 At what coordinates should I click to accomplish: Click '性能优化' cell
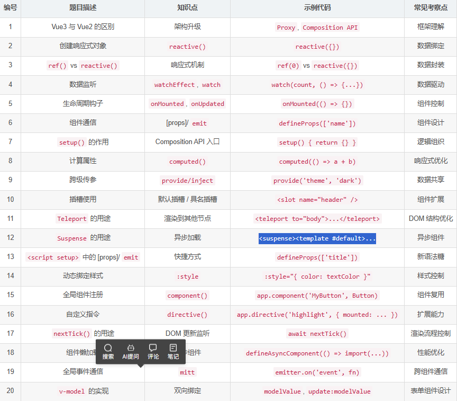point(431,353)
